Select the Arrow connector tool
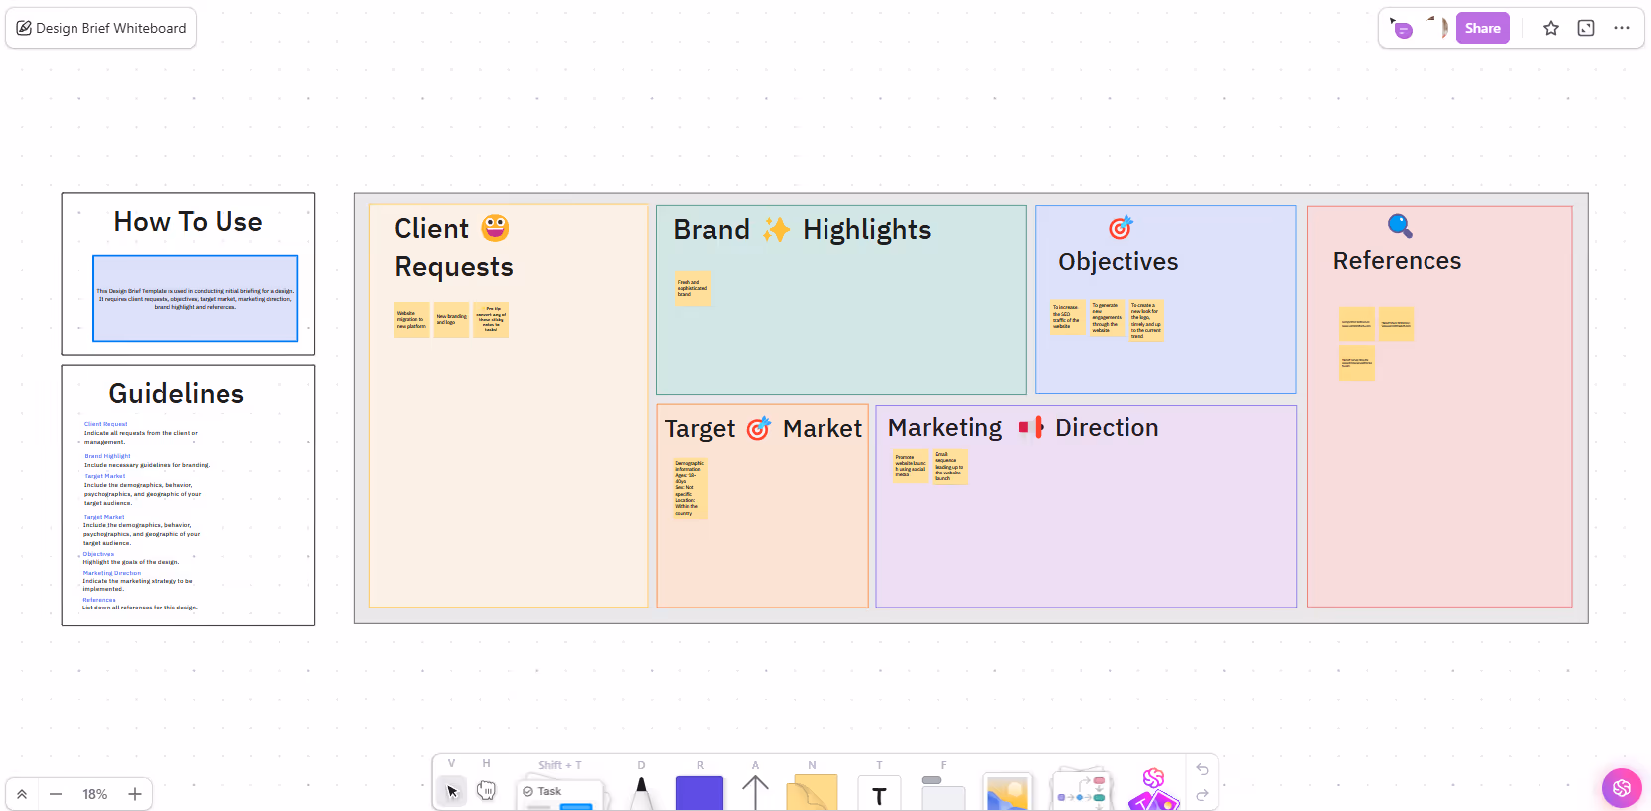Screen dimensions: 1651x811 point(755,791)
